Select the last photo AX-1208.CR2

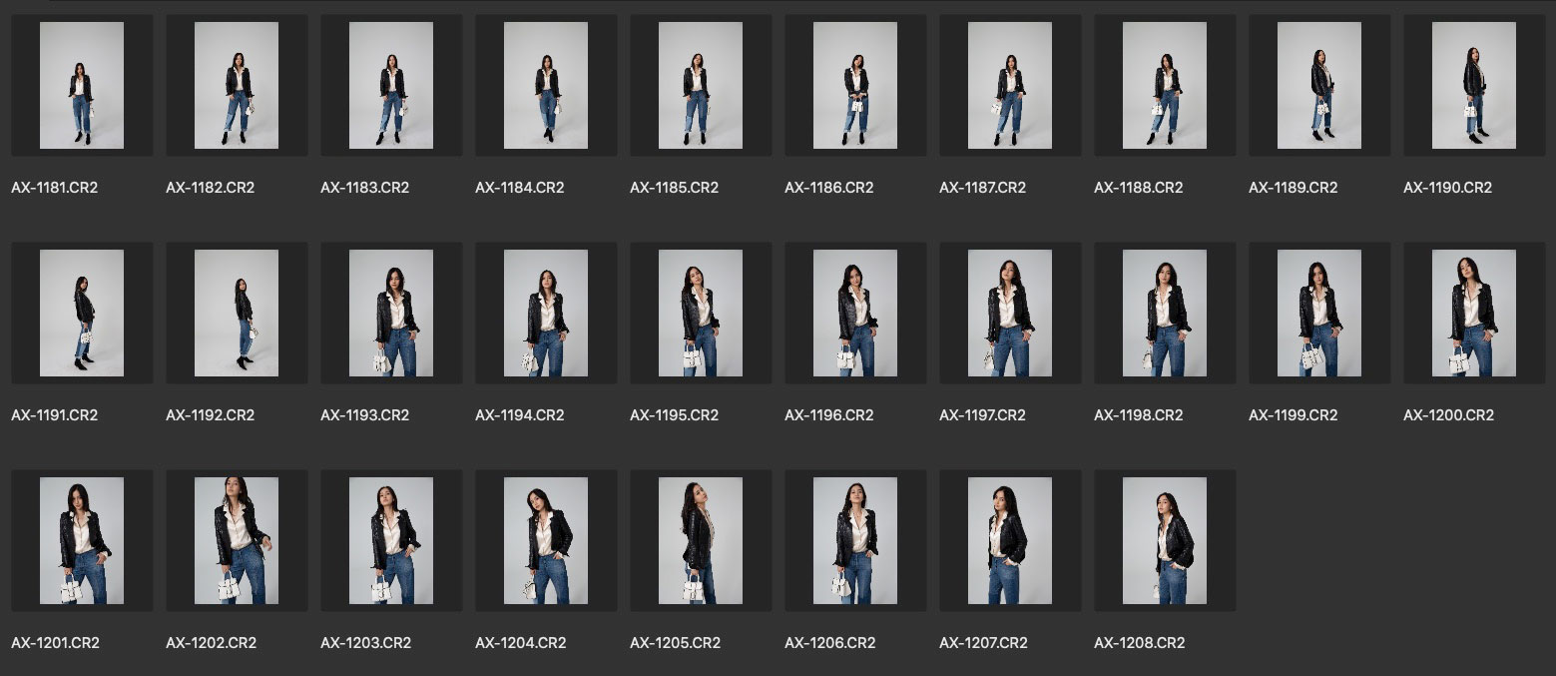(1164, 541)
